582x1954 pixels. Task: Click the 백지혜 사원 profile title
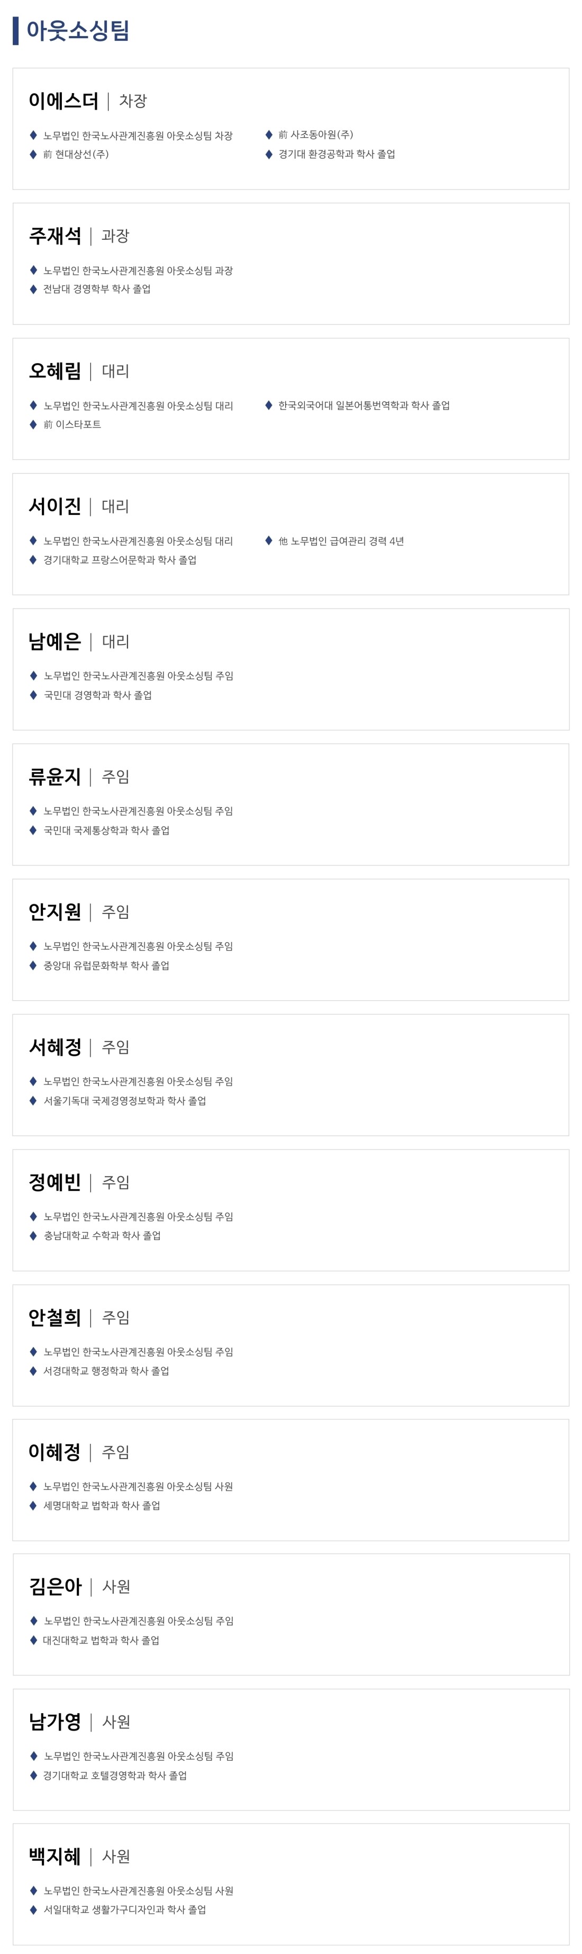[79, 1857]
